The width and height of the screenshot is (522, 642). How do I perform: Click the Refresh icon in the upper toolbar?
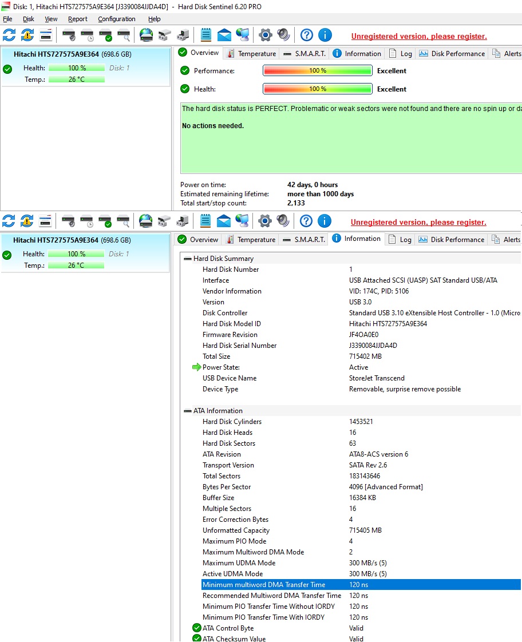pos(9,35)
